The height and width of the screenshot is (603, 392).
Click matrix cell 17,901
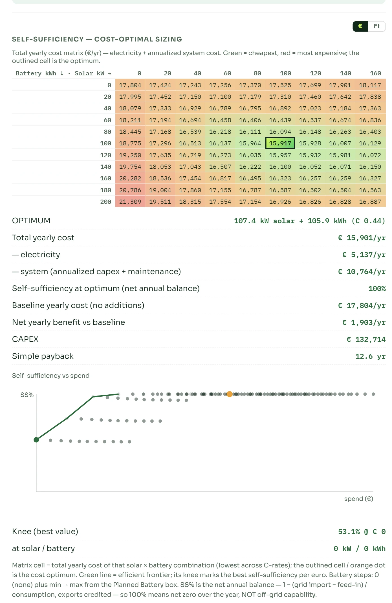click(x=340, y=85)
